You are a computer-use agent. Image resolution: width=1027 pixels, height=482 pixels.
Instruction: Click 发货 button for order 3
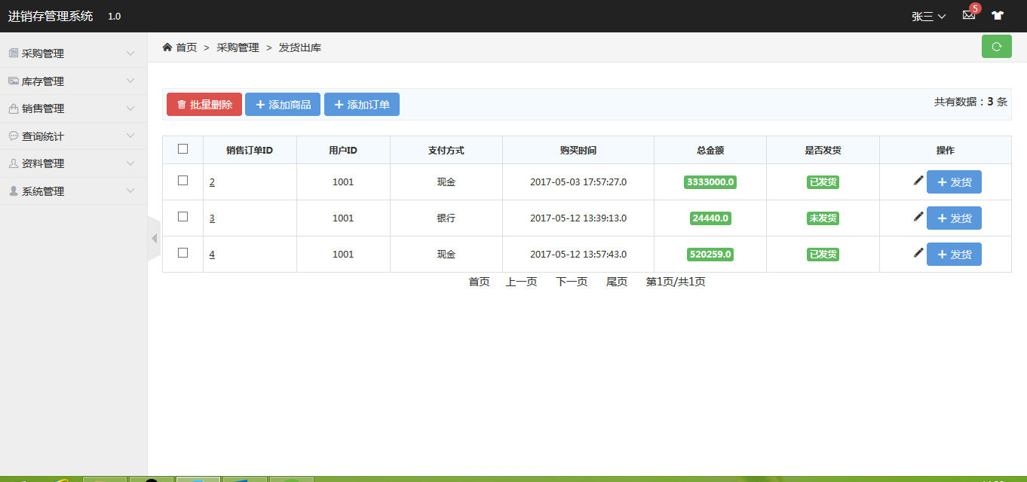coord(954,218)
